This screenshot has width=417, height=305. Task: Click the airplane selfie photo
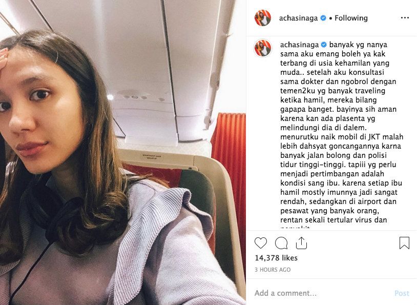click(x=123, y=153)
